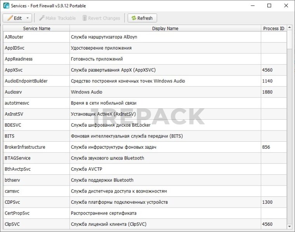Click the Revert Changes trash button
This screenshot has width=295, height=232.
pyautogui.click(x=101, y=18)
